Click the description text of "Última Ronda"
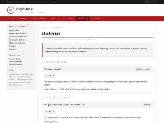This screenshot has width=164, height=123. (x=96, y=83)
